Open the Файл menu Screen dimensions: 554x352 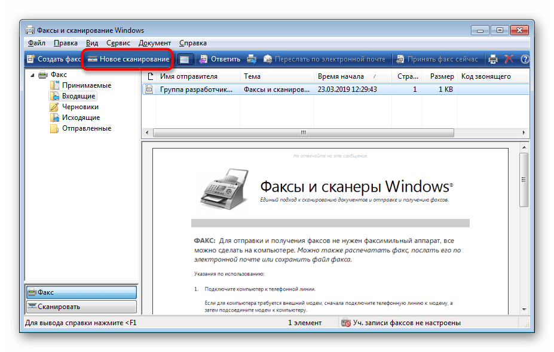pyautogui.click(x=36, y=43)
